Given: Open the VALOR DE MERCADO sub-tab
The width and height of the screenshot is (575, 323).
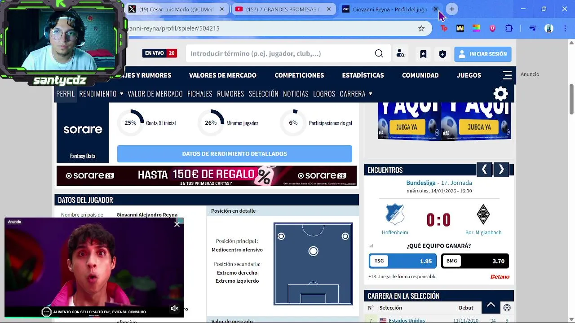Looking at the screenshot, I should tap(155, 94).
